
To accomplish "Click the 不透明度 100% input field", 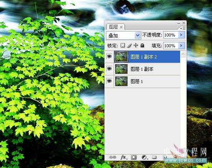I will pyautogui.click(x=171, y=35).
